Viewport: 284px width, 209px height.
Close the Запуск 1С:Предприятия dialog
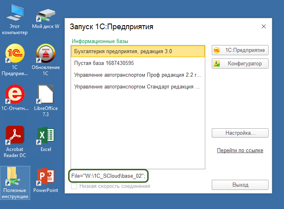(x=264, y=26)
